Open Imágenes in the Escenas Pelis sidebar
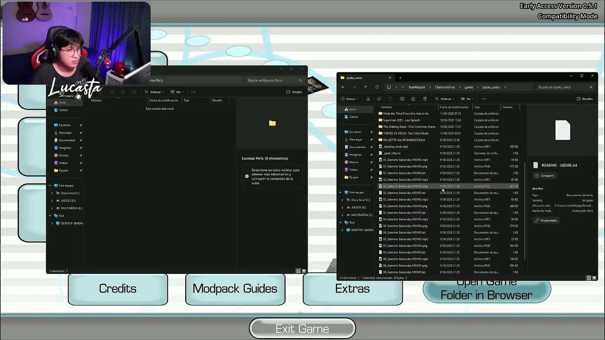Screen dimensions: 605x340 pyautogui.click(x=65, y=148)
